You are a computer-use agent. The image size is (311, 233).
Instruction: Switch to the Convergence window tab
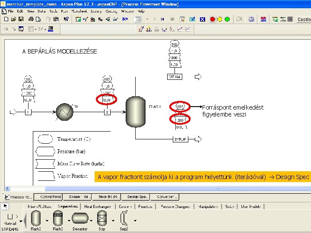(x=165, y=197)
